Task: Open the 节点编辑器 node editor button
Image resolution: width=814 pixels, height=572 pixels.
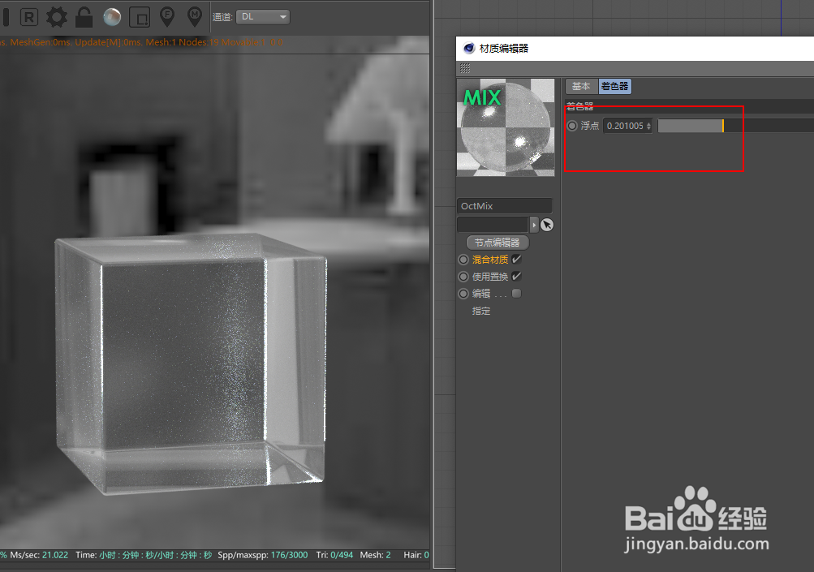Action: [x=497, y=243]
